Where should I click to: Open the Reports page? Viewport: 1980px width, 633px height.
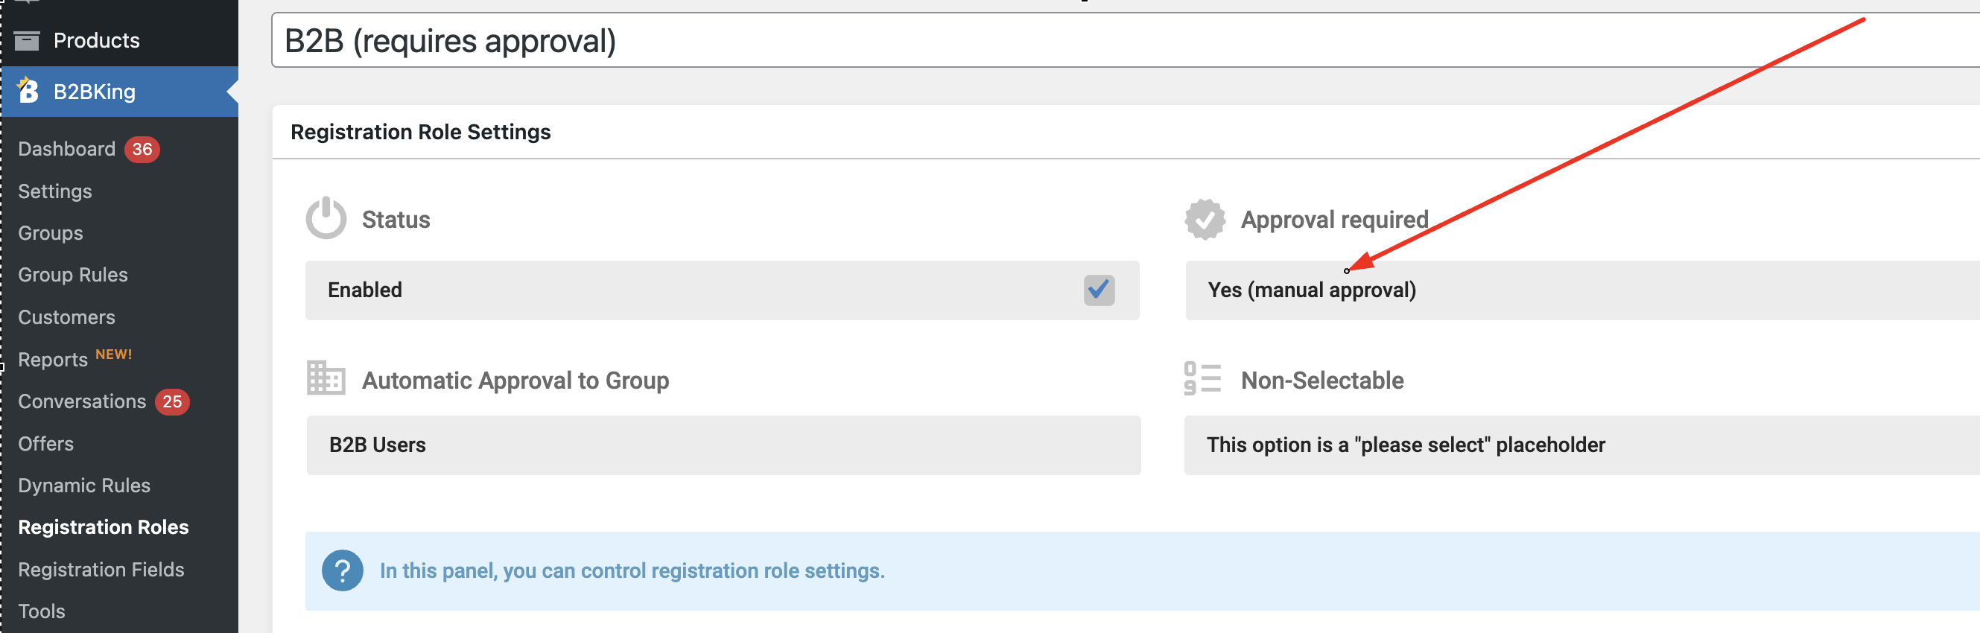53,359
